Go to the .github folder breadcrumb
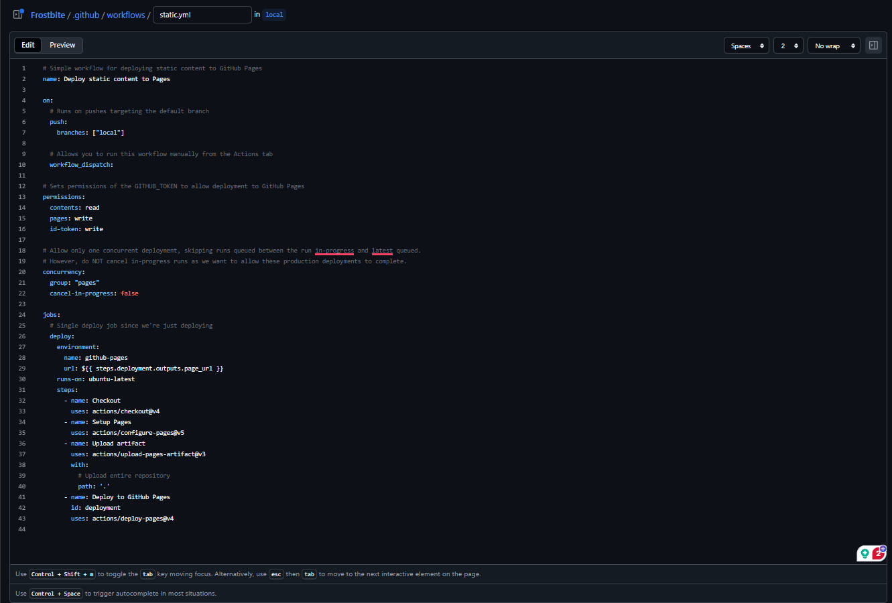The image size is (892, 603). [86, 15]
